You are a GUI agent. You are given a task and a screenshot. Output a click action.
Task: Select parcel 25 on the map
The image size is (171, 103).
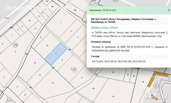tap(128, 75)
